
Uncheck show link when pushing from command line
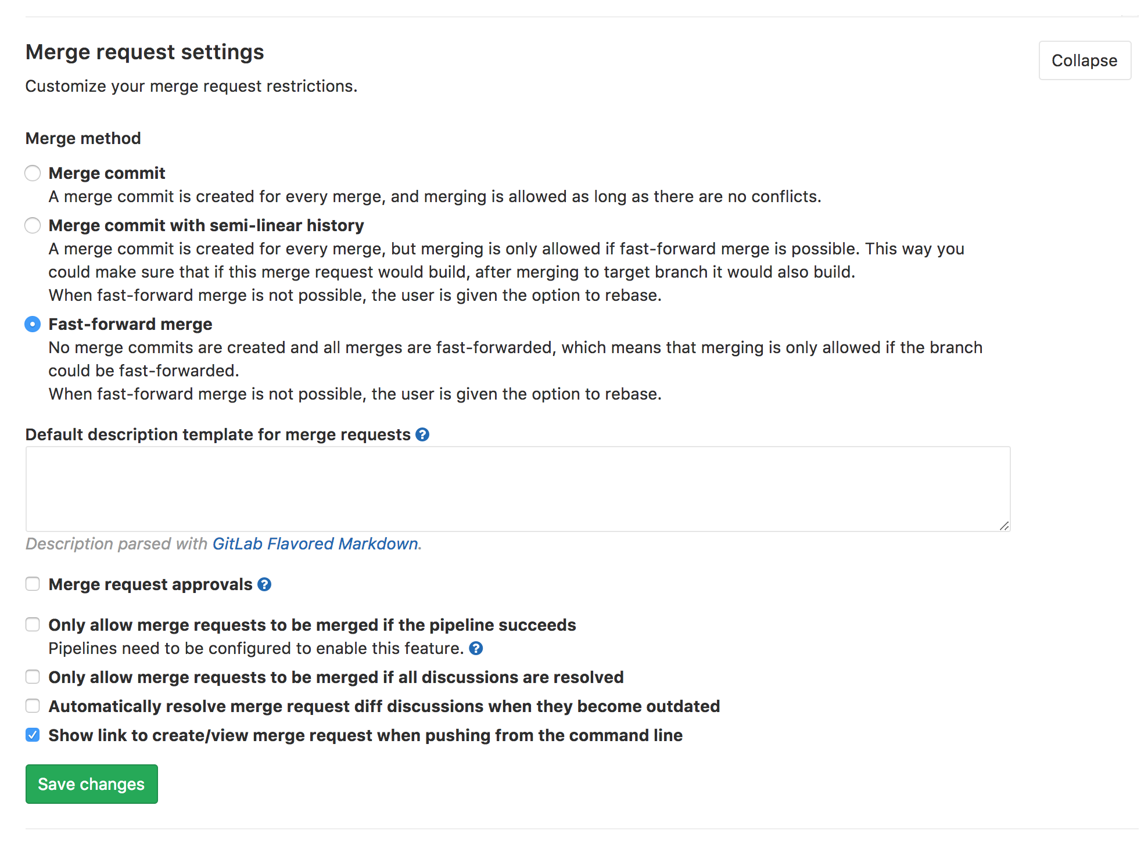[x=33, y=735]
